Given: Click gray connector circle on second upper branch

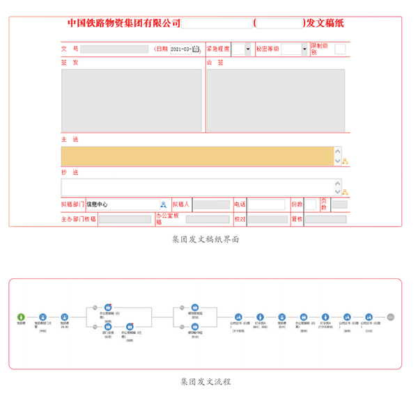Looking at the screenshot, I should [x=182, y=307].
